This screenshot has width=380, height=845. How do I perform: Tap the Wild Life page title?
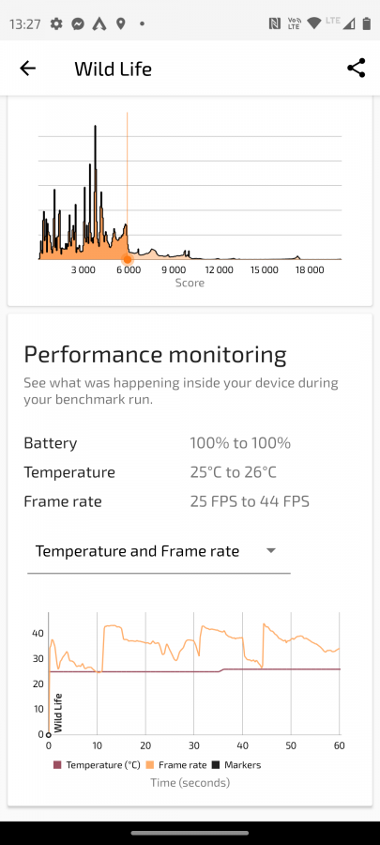[x=113, y=69]
